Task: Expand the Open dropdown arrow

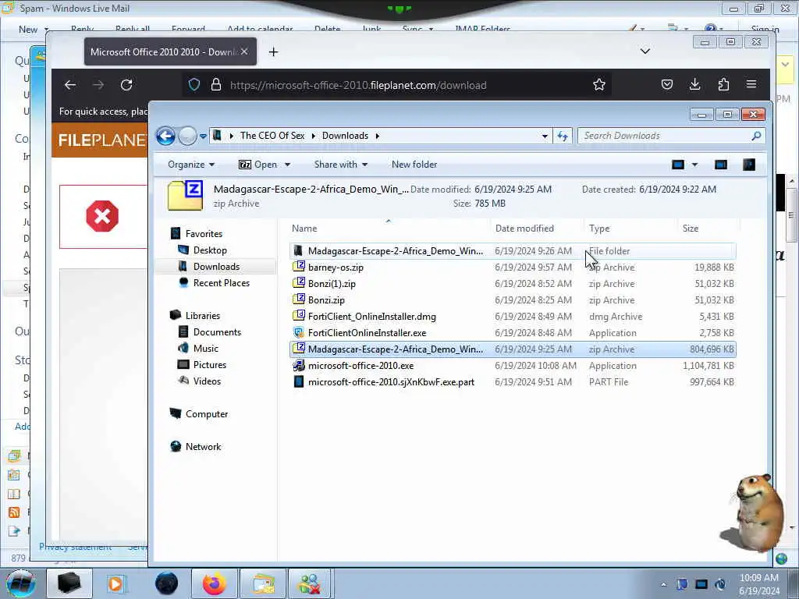Action: point(287,165)
